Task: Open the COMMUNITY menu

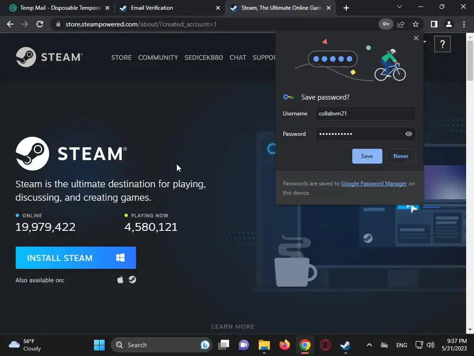Action: [x=158, y=57]
